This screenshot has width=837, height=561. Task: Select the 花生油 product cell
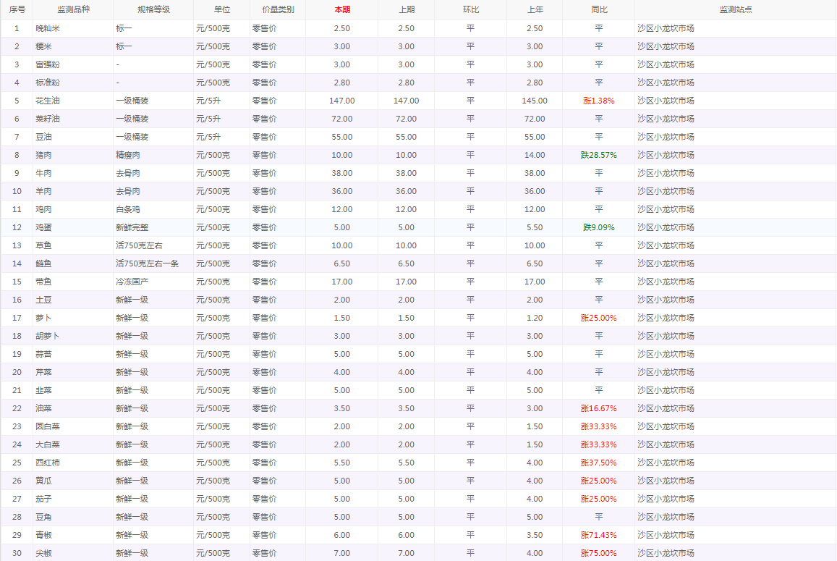48,101
